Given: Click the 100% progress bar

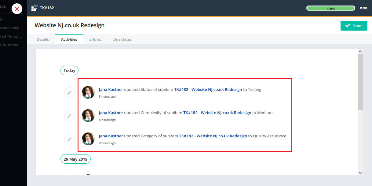Looking at the screenshot, I should tap(330, 9).
